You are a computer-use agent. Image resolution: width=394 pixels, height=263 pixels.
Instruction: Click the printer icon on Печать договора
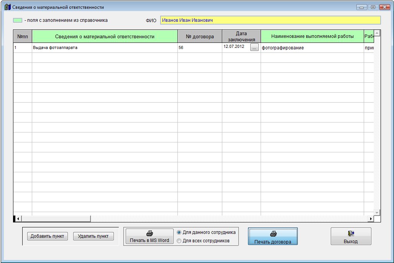click(x=273, y=234)
